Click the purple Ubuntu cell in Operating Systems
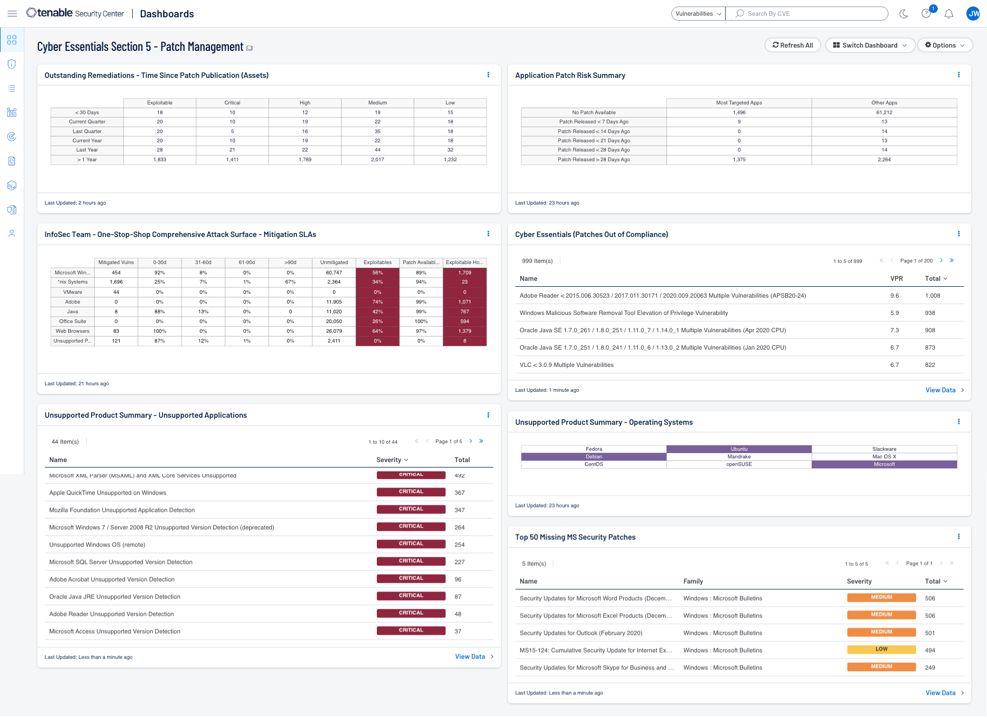 pos(739,449)
